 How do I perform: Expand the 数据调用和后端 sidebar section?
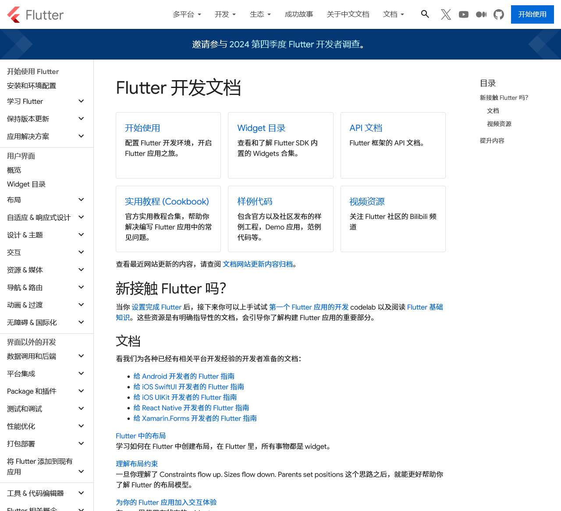click(x=46, y=356)
